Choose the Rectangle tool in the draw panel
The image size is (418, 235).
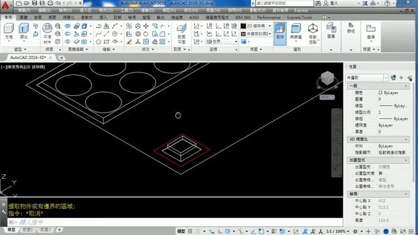point(106,42)
